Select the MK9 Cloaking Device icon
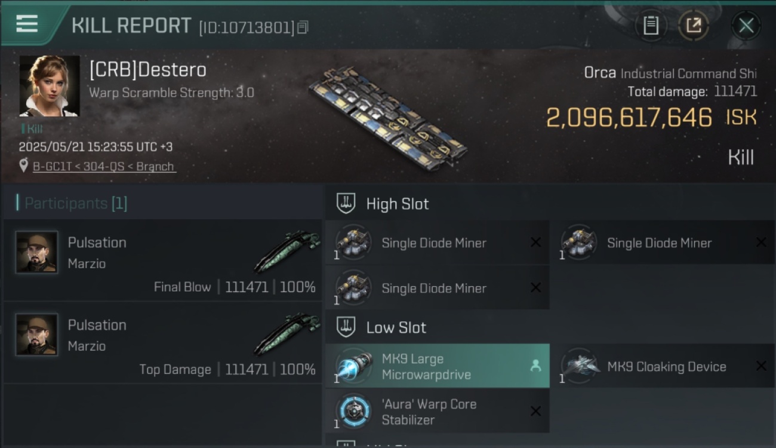The image size is (776, 448). [580, 366]
